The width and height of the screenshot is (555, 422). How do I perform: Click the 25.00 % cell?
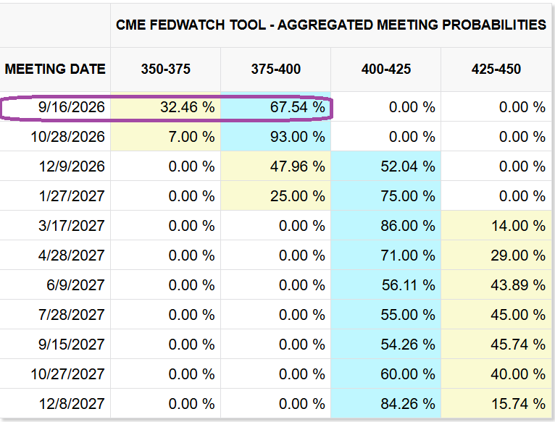click(276, 195)
